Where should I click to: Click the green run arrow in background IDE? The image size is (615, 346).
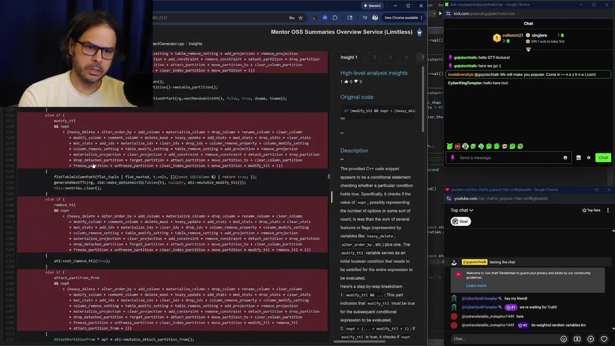coord(440,13)
